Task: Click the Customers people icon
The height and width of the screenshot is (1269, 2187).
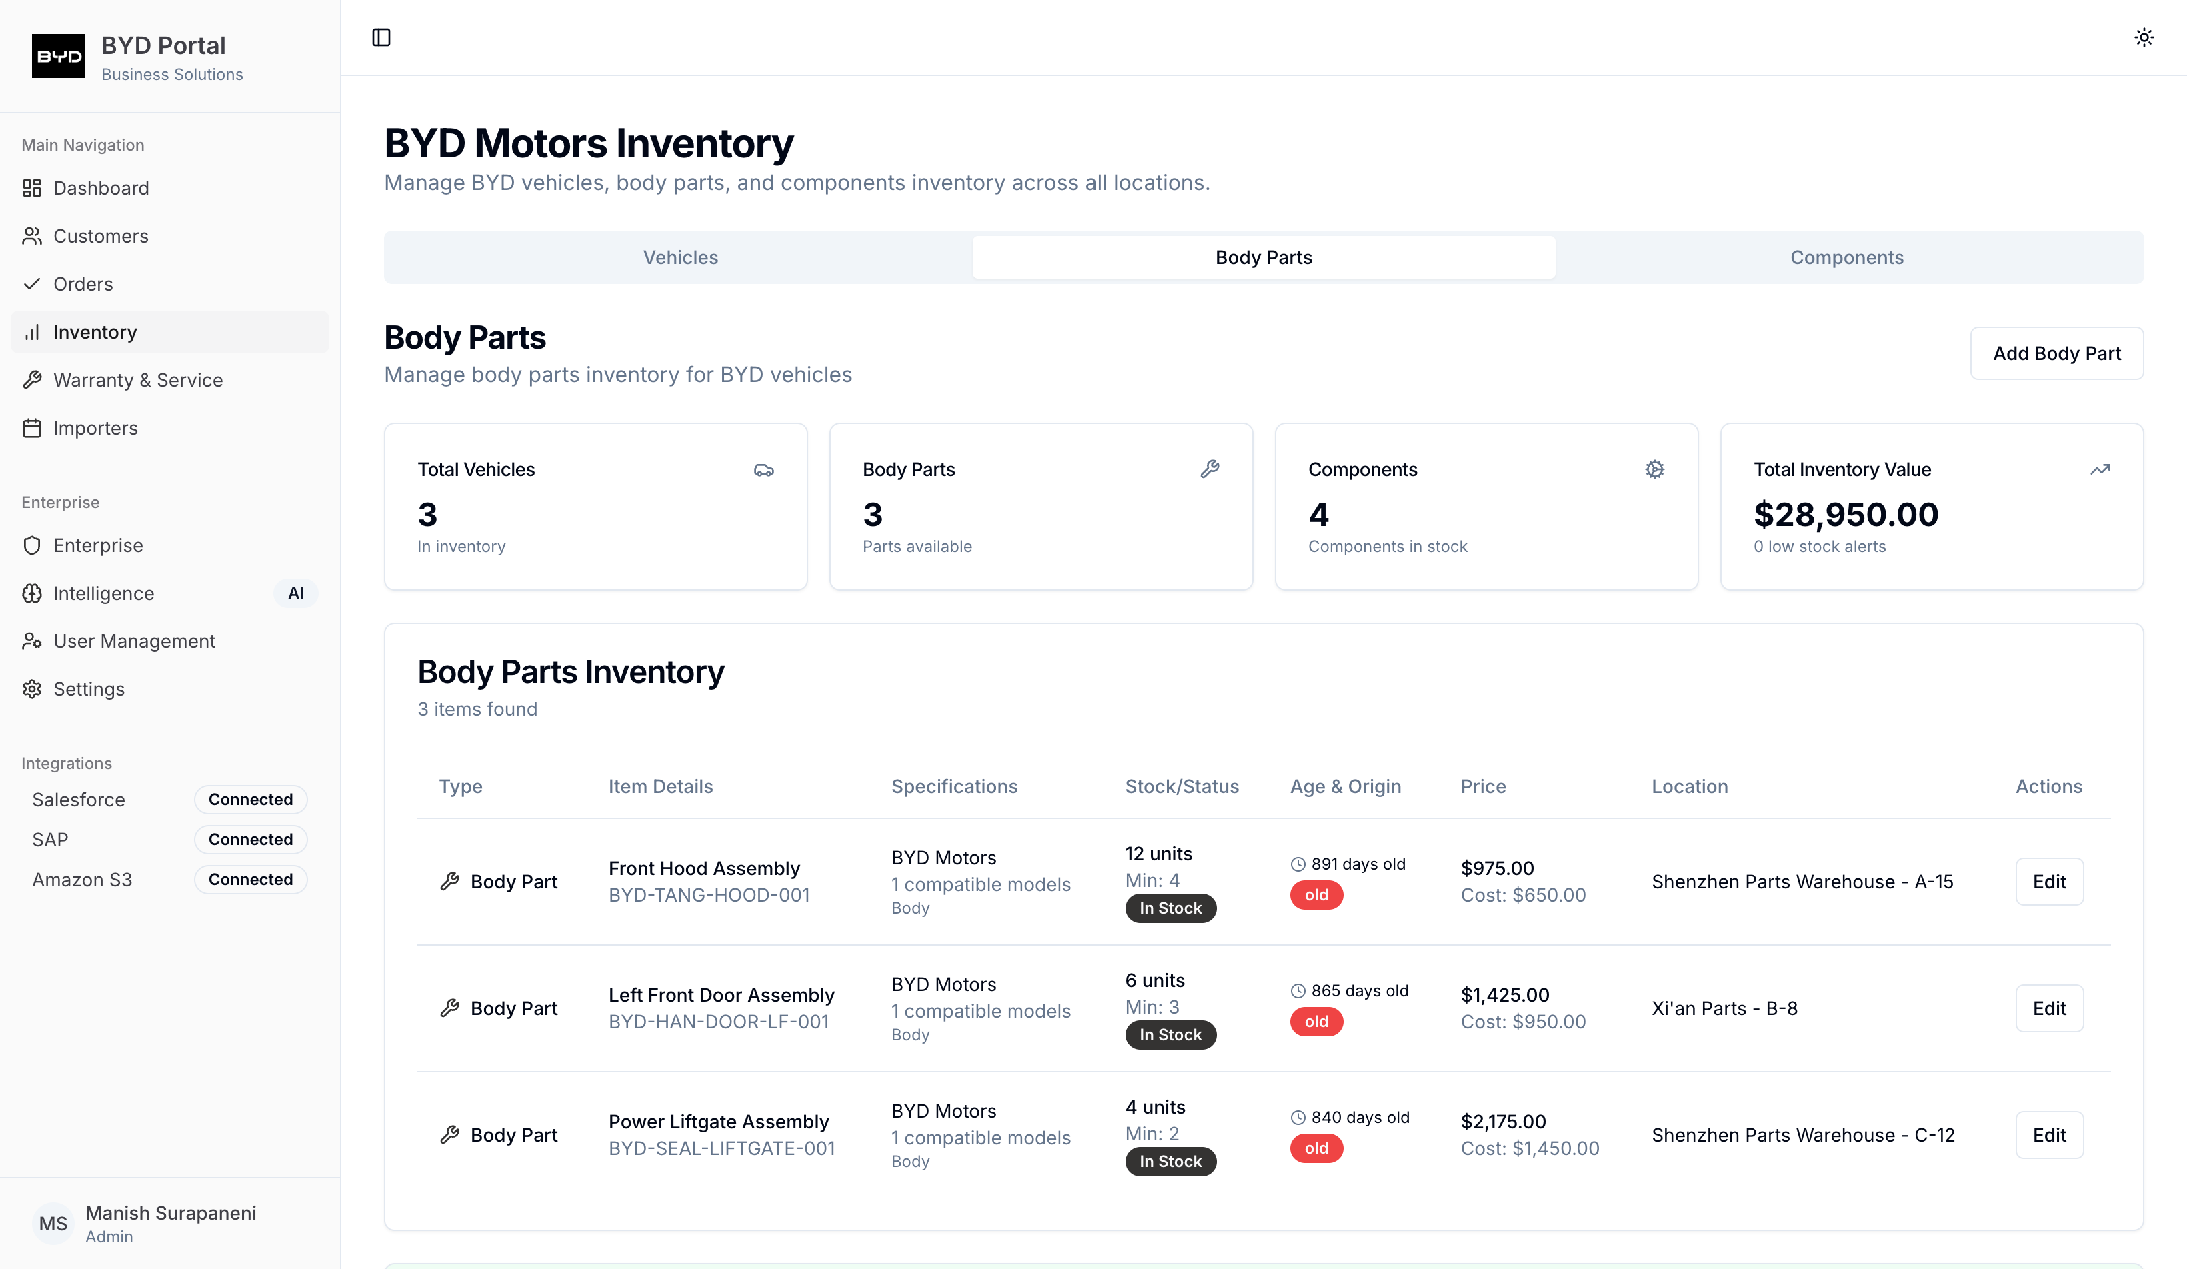Action: click(32, 236)
